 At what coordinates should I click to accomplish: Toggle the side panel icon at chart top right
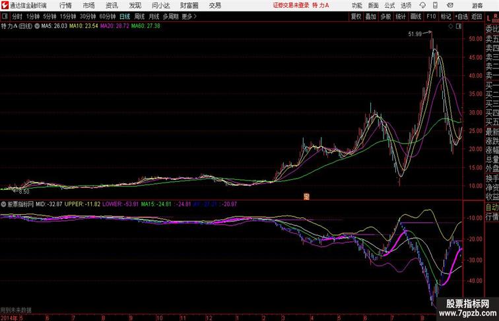[x=459, y=26]
